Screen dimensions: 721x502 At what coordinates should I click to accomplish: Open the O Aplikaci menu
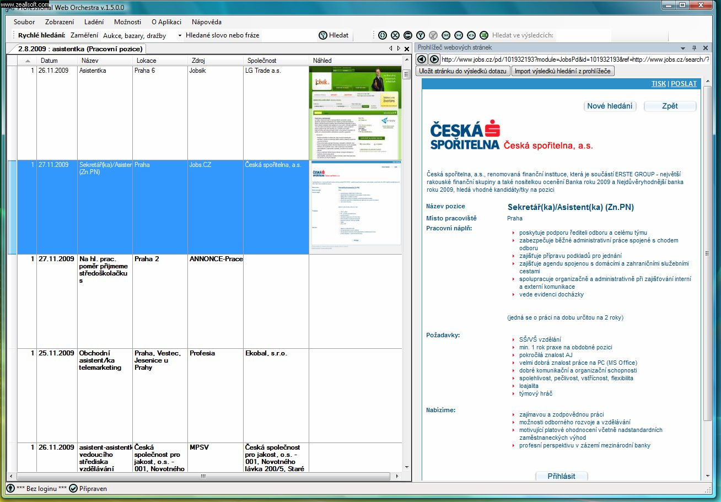tap(166, 22)
